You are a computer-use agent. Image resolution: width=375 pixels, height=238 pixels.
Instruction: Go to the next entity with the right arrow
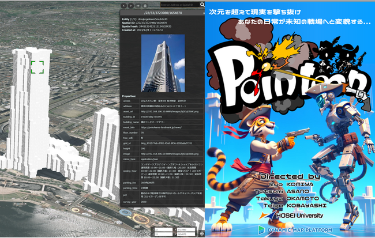[131, 6]
